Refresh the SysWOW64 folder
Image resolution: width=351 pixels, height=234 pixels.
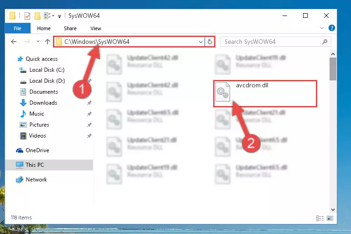click(210, 42)
